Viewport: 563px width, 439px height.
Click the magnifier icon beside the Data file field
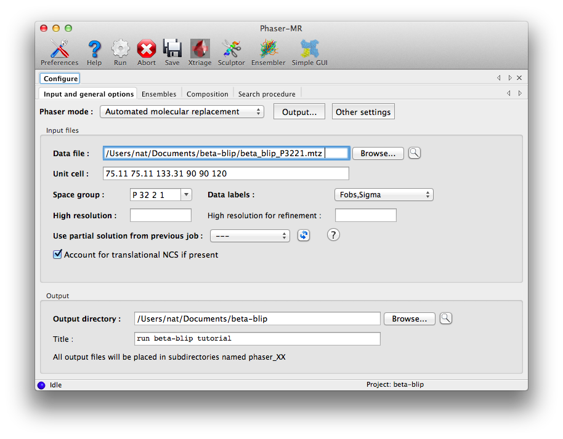[414, 153]
